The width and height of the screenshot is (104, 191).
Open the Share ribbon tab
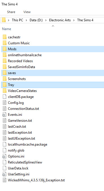11,12
